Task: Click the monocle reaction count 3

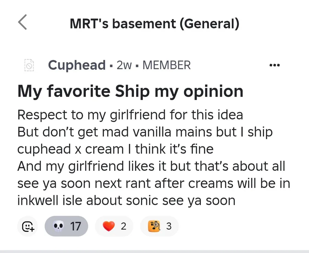Action: [x=169, y=226]
